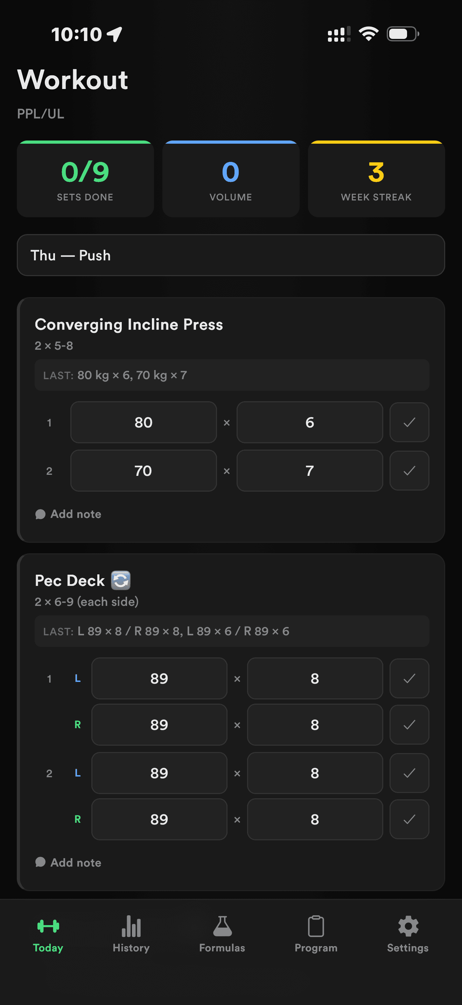Open the Settings gear icon

point(408,926)
